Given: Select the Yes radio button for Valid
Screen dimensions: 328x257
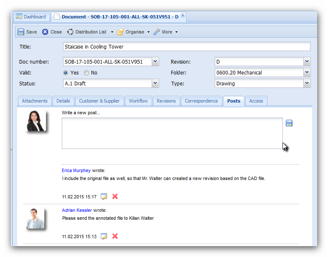Looking at the screenshot, I should point(66,73).
